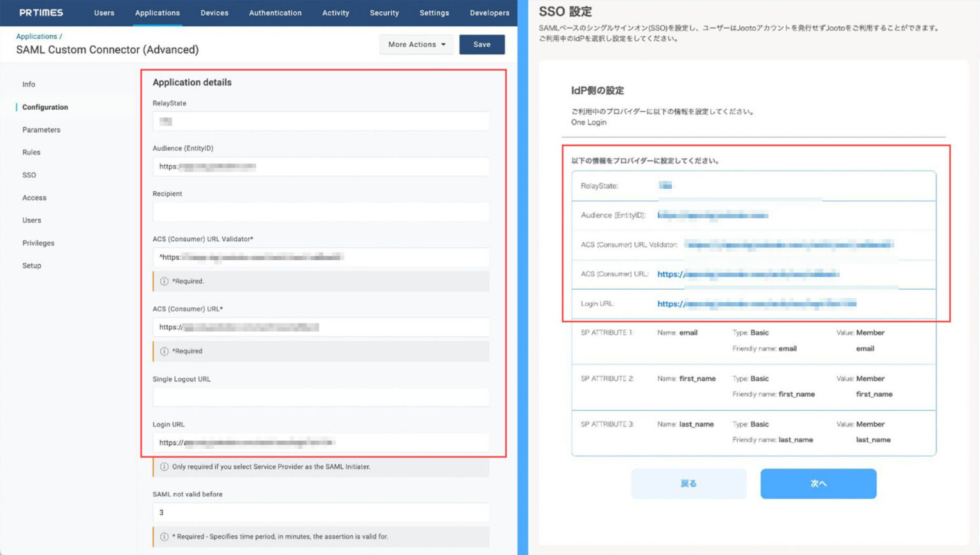
Task: Open the SSO sidebar section
Action: click(29, 175)
